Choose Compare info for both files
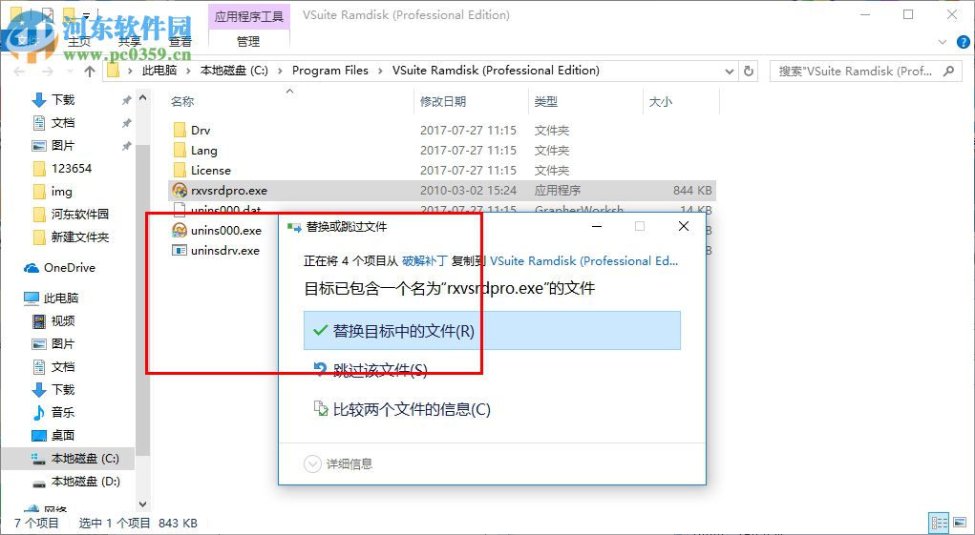Screen dimensions: 975x535 coord(402,409)
